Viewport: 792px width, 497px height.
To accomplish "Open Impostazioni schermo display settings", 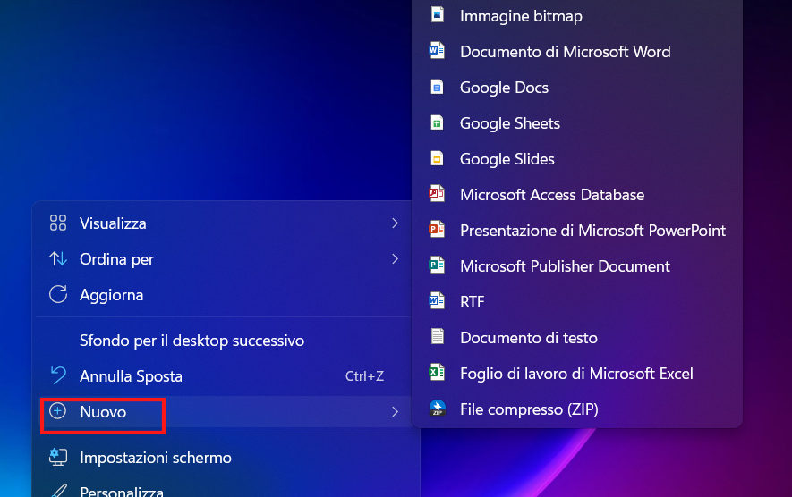I will (x=155, y=458).
